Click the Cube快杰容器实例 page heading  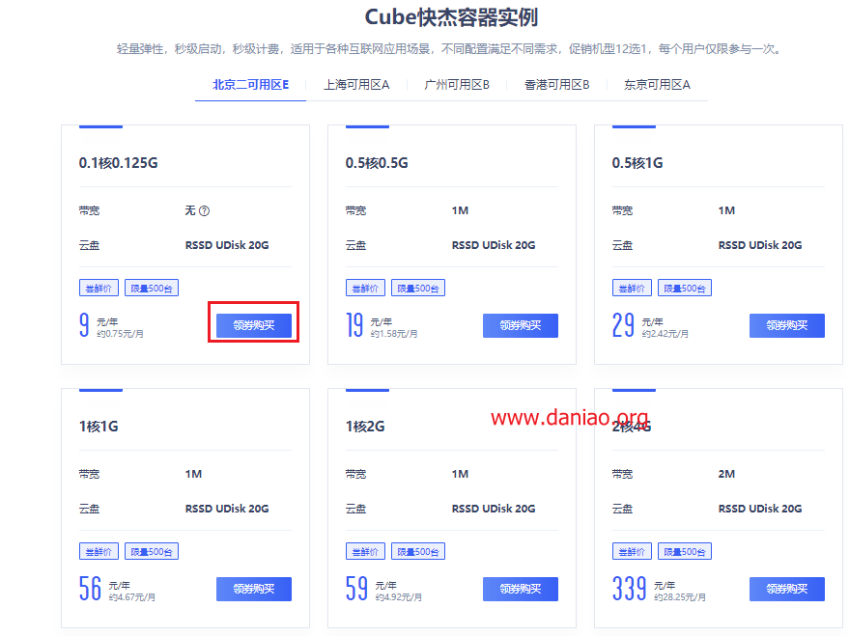click(x=451, y=17)
